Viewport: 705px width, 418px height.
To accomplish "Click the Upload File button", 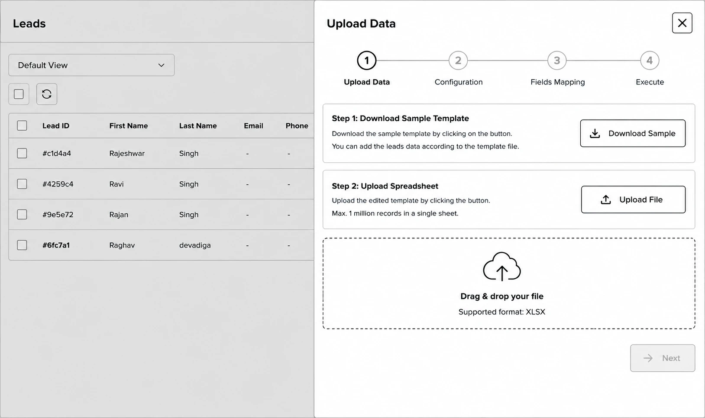I will (633, 199).
